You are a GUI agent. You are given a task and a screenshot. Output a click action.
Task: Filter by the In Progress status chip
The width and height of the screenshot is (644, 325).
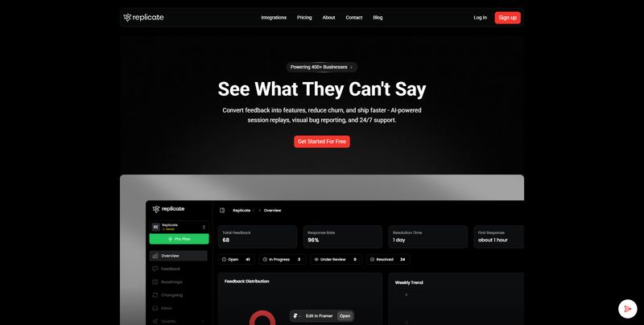coord(283,259)
